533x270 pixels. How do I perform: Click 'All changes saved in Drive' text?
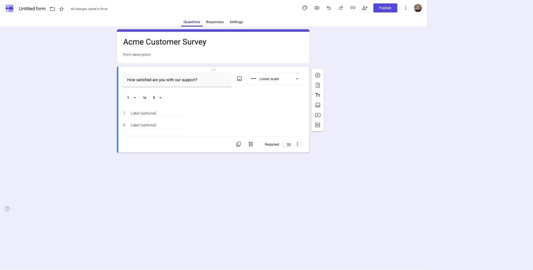[x=89, y=9]
